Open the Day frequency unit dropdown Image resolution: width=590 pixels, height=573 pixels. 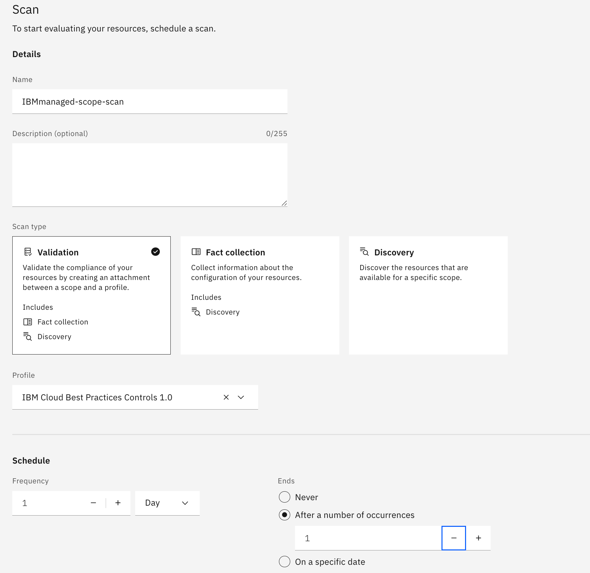click(167, 503)
